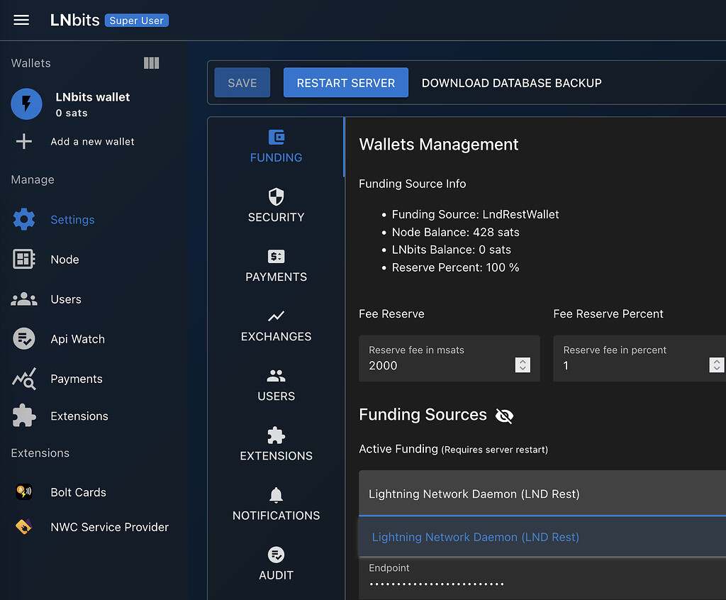Open Payments in the left sidebar

coord(76,379)
